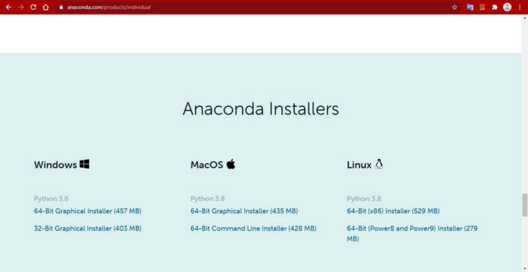Click the scrollbar down arrow
Screen dimensions: 528x272
click(525, 269)
